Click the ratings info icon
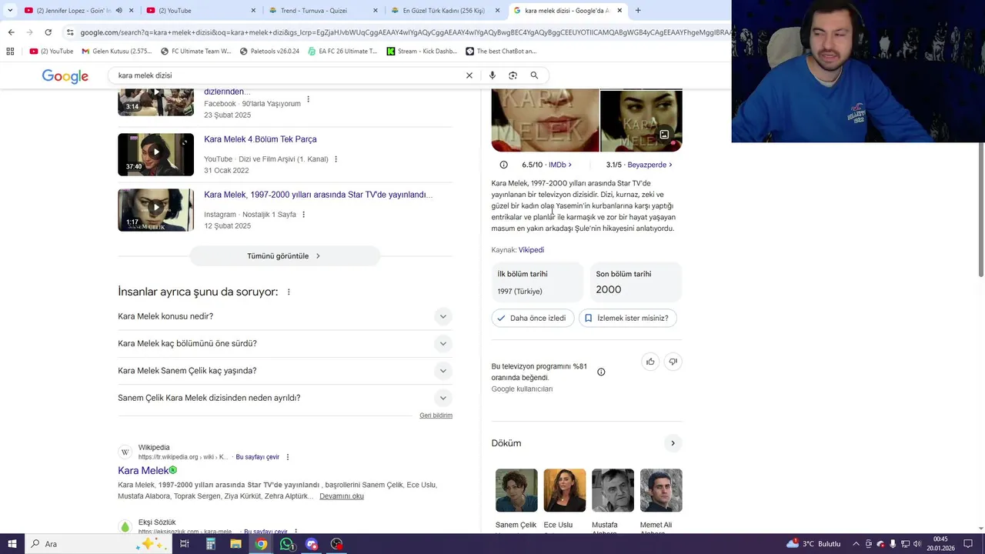This screenshot has width=985, height=554. click(504, 165)
